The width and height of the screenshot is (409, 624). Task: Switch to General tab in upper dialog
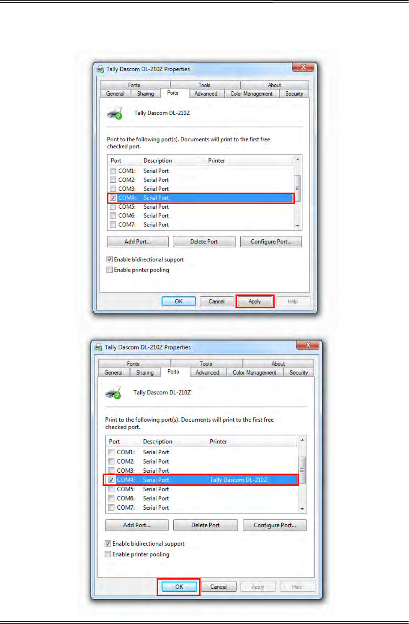[115, 94]
